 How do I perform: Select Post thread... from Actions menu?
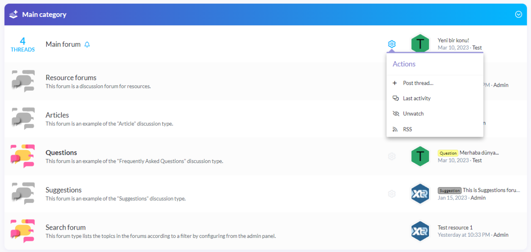418,83
